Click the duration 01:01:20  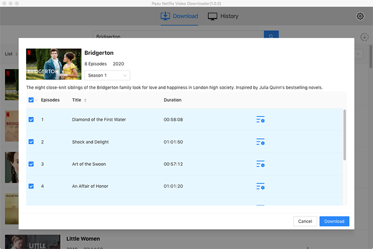(173, 186)
